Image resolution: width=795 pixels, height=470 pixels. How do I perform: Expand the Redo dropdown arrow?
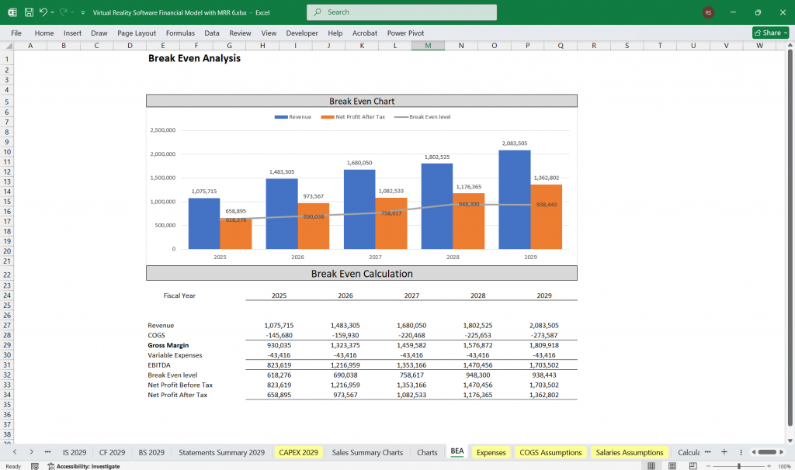pos(71,12)
